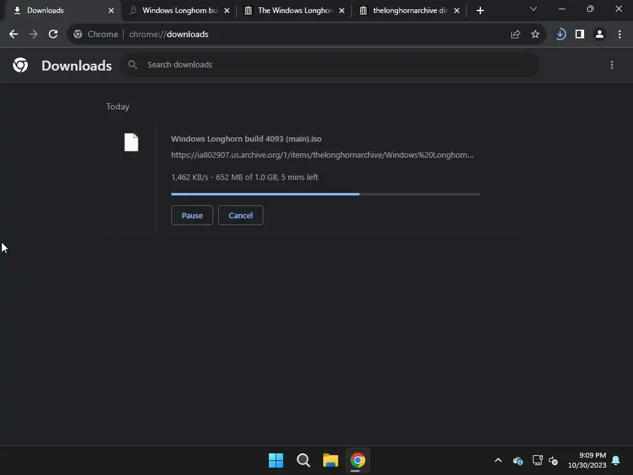The height and width of the screenshot is (475, 633).
Task: Go back using the browser back arrow
Action: click(14, 35)
